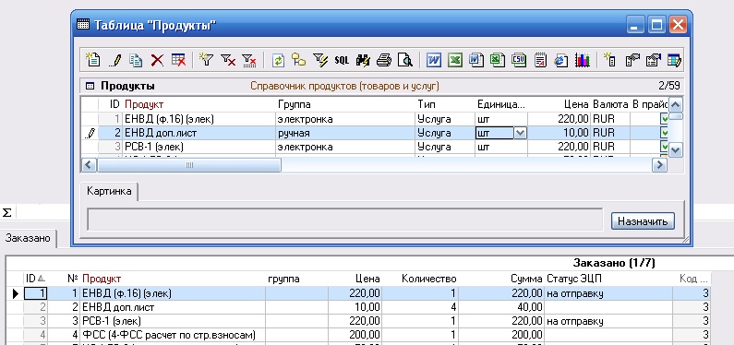Click the empty picture path field
Viewport: 734px width, 345px height.
click(x=344, y=220)
